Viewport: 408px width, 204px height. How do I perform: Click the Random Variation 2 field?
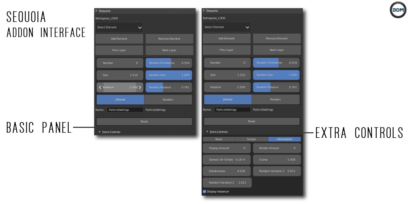point(227,183)
